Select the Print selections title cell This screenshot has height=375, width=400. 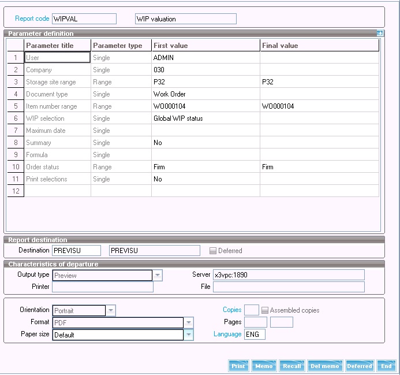[57, 179]
